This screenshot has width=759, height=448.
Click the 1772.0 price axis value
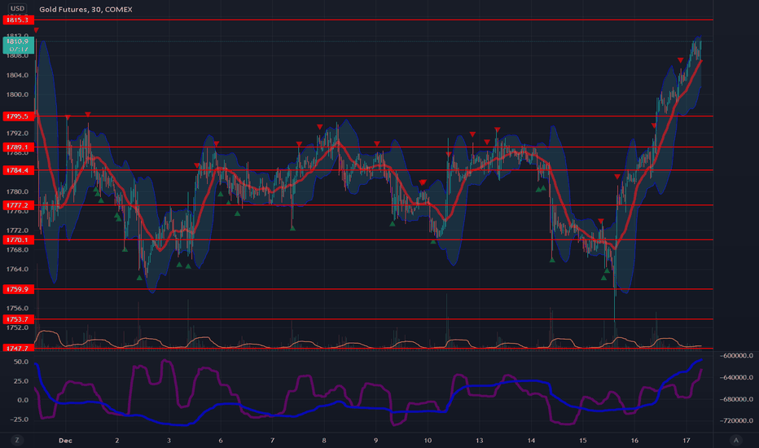17,231
